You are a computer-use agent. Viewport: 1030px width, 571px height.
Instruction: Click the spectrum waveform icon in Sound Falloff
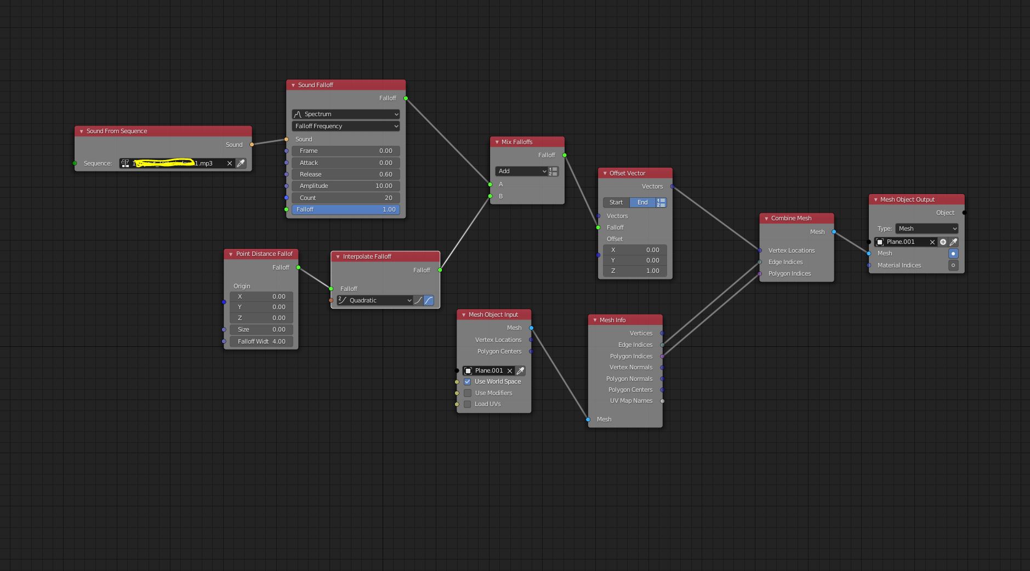[x=298, y=114]
